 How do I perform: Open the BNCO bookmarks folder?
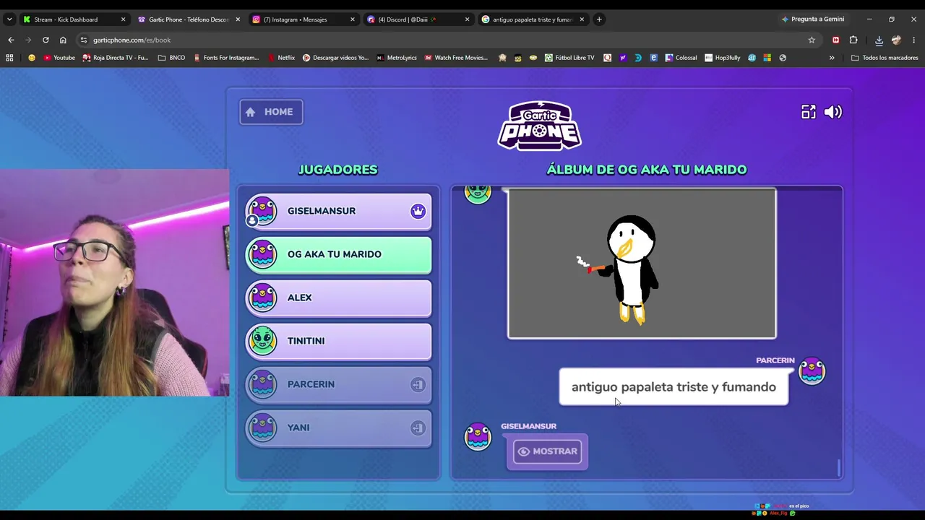[171, 58]
